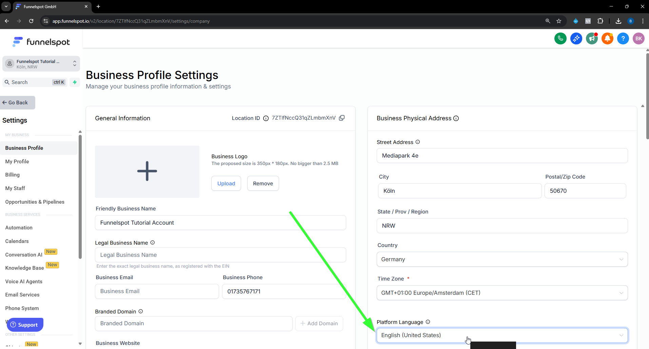
Task: Click the browser back arrow
Action: (7, 21)
